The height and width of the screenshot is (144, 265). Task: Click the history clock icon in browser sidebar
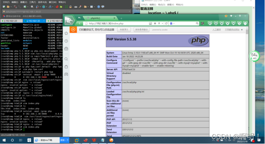coord(66,41)
